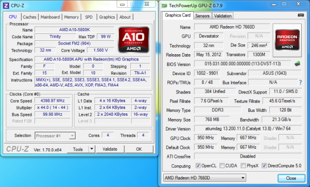Click the Bandwidth value 21.3 GB/s
This screenshot has width=310, height=187.
(x=281, y=119)
